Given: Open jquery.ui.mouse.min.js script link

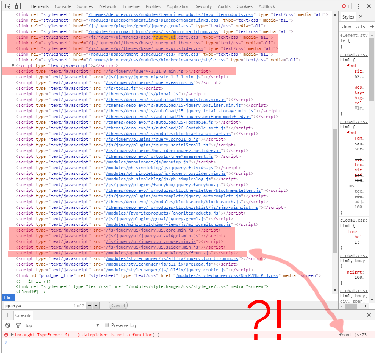Looking at the screenshot, I should [x=151, y=241].
